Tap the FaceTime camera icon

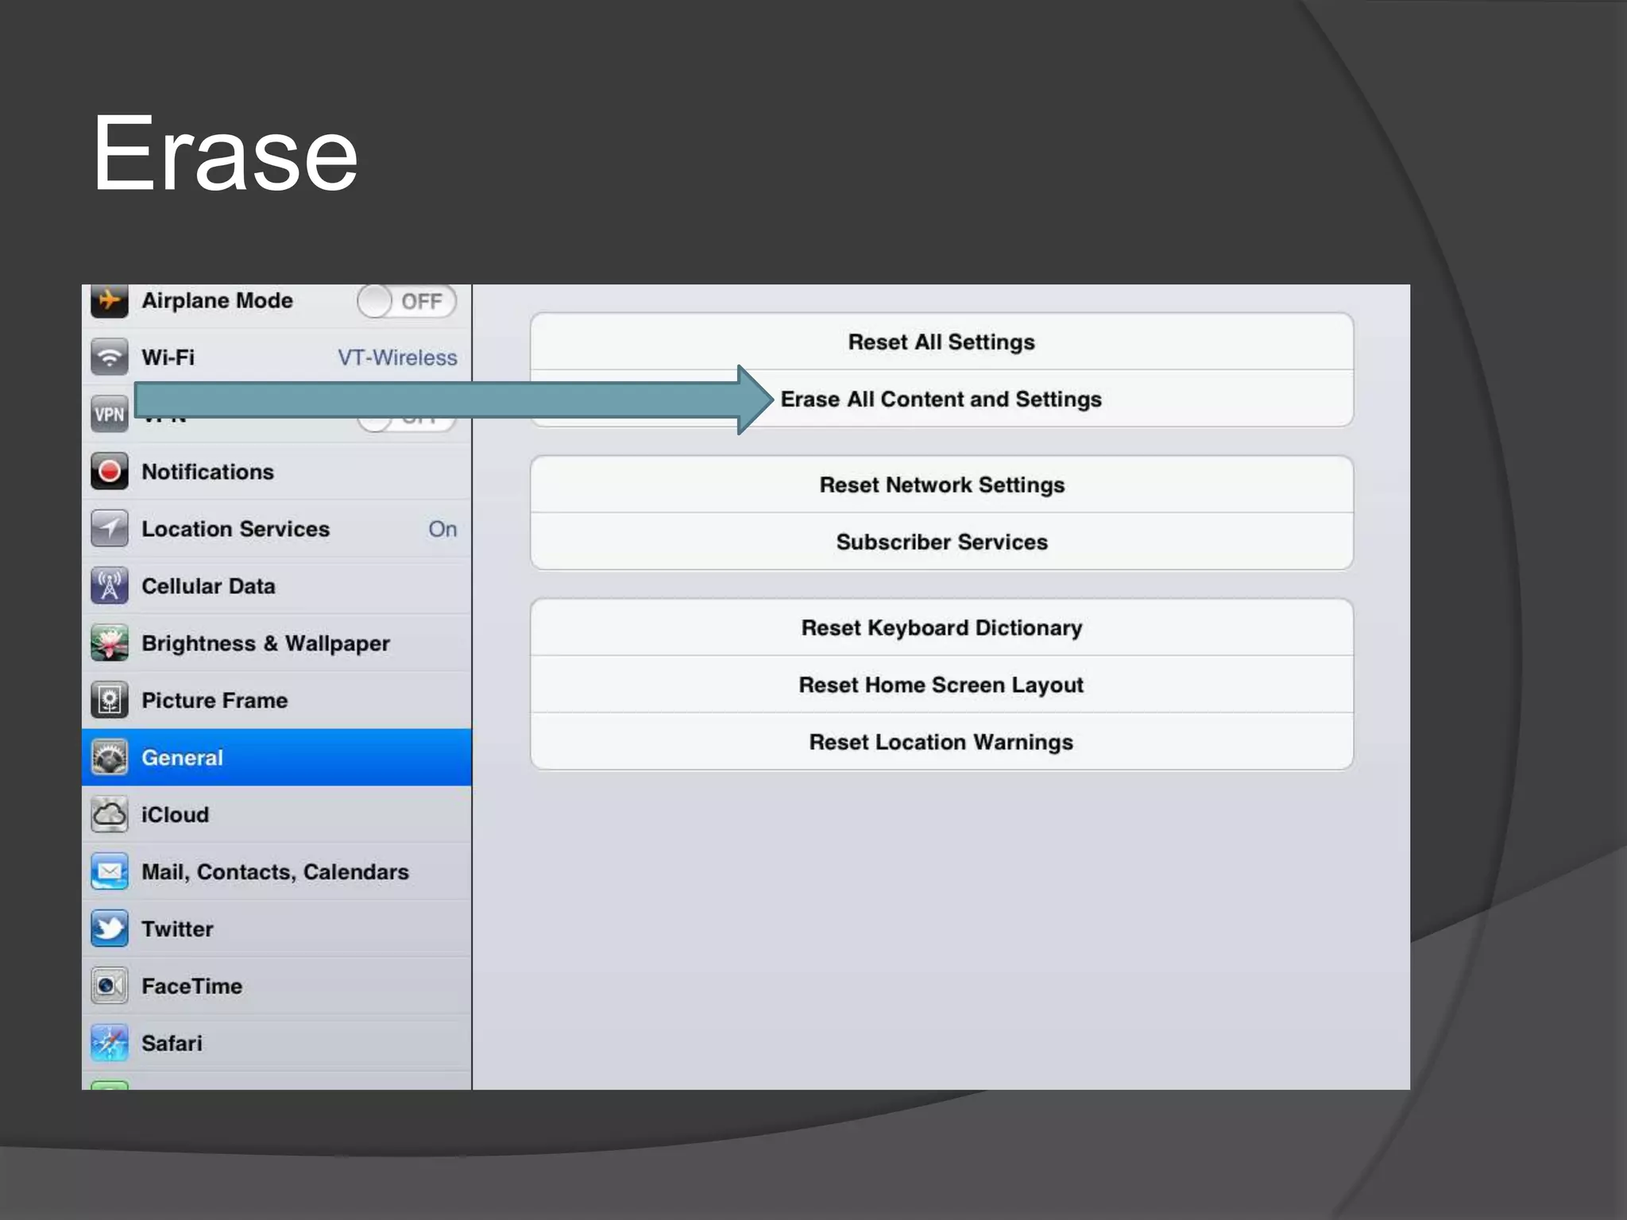pyautogui.click(x=110, y=986)
